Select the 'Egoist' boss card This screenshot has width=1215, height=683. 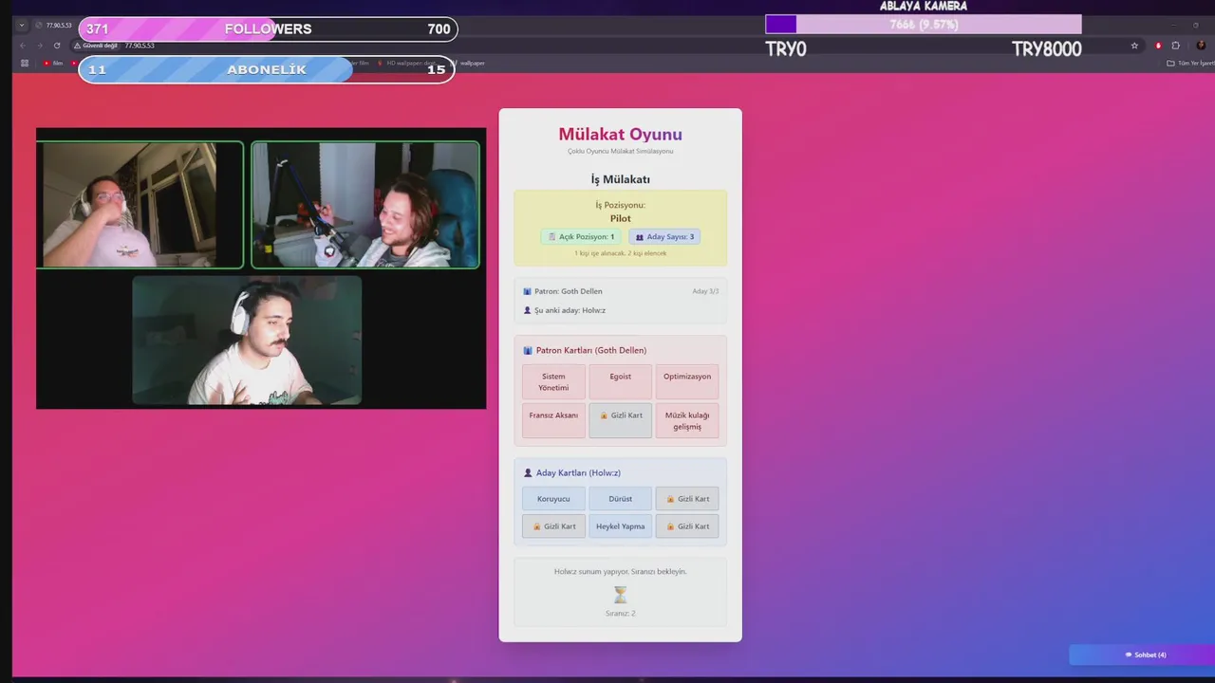tap(620, 382)
